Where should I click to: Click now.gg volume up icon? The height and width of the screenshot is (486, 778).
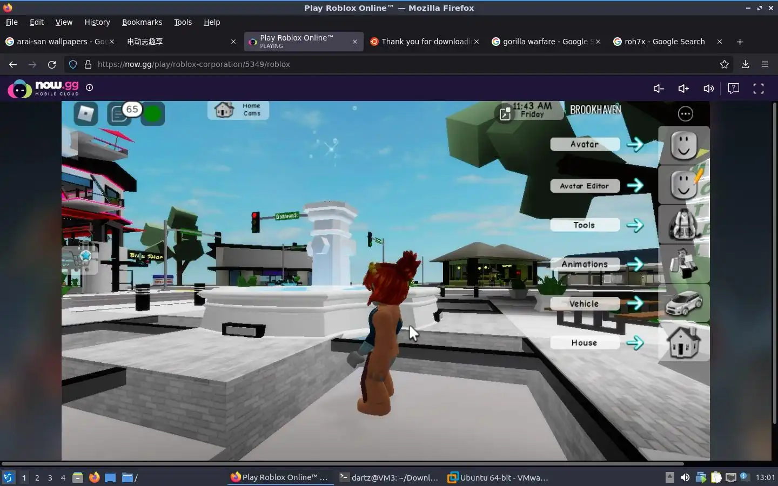[683, 89]
